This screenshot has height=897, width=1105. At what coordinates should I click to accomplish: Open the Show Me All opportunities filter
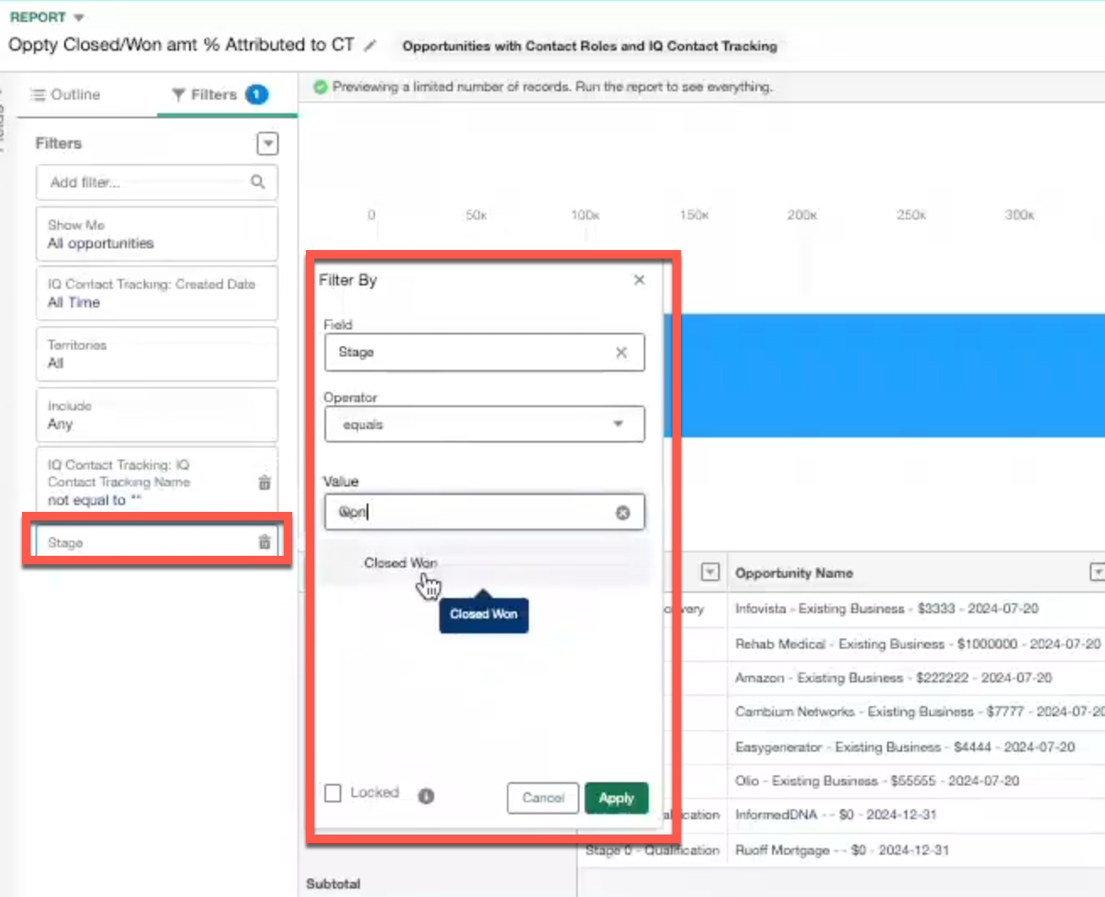point(156,234)
